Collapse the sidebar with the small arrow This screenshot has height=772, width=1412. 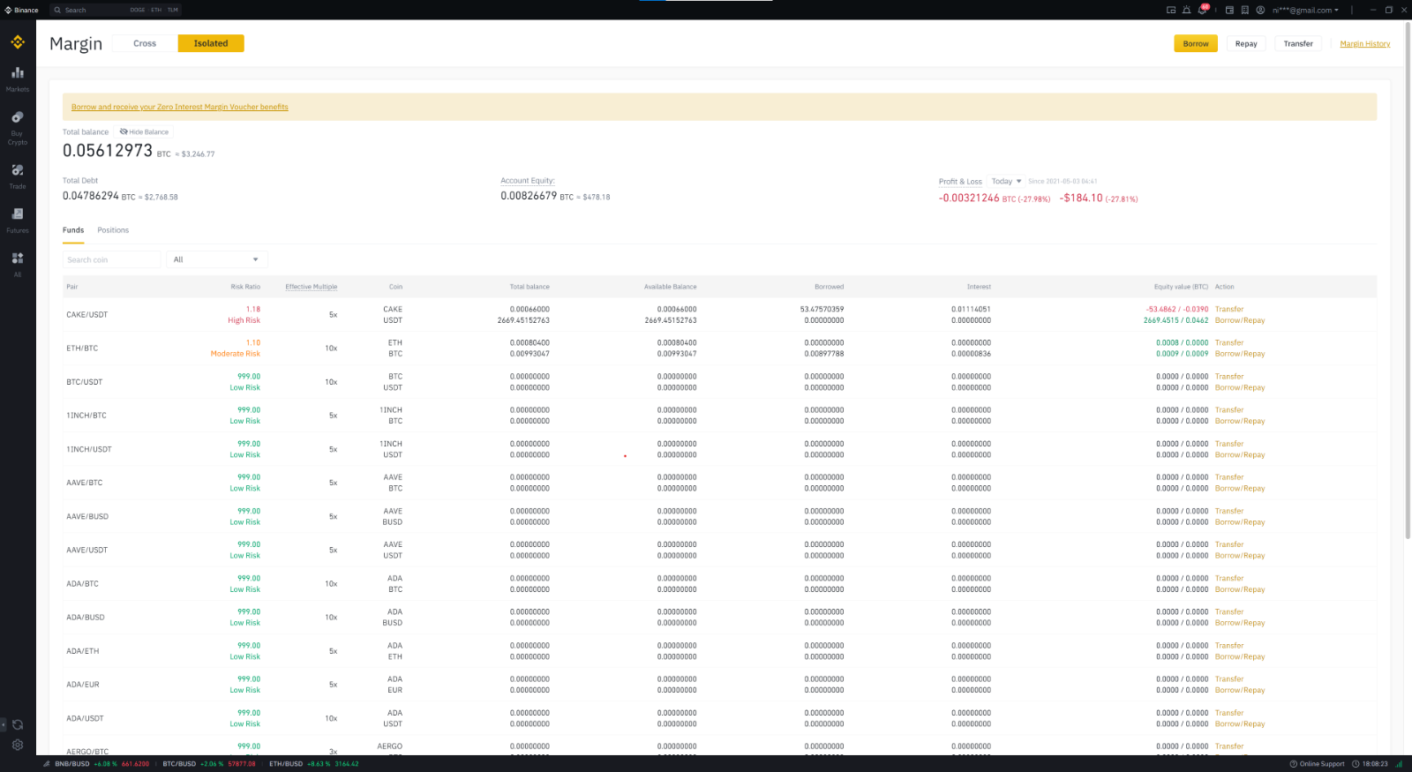point(4,724)
